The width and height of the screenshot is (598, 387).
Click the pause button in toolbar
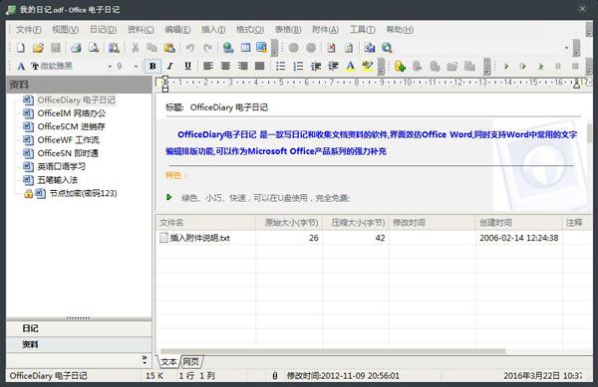point(558,67)
